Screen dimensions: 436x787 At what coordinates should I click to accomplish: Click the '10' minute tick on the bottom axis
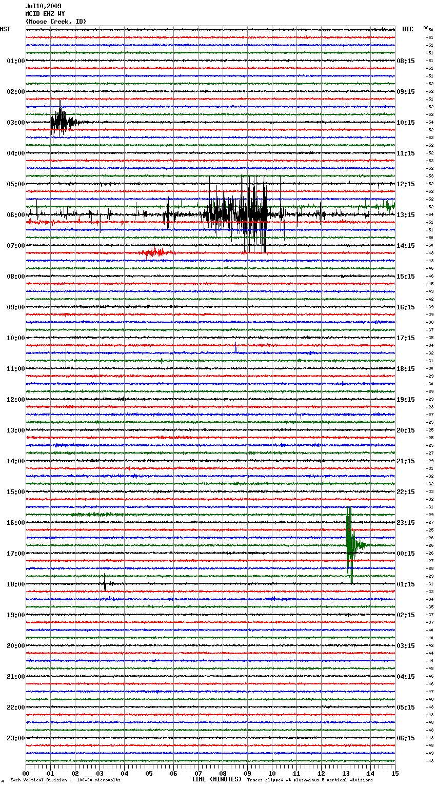click(x=272, y=773)
